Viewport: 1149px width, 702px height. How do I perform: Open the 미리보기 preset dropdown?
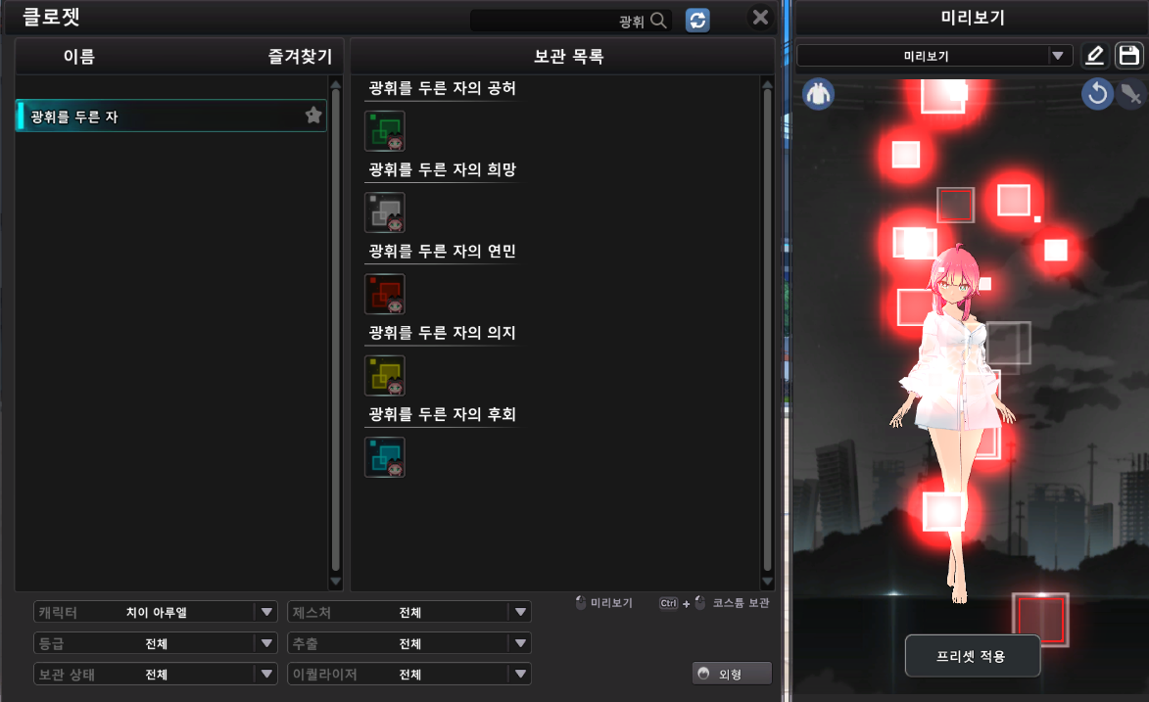[934, 56]
